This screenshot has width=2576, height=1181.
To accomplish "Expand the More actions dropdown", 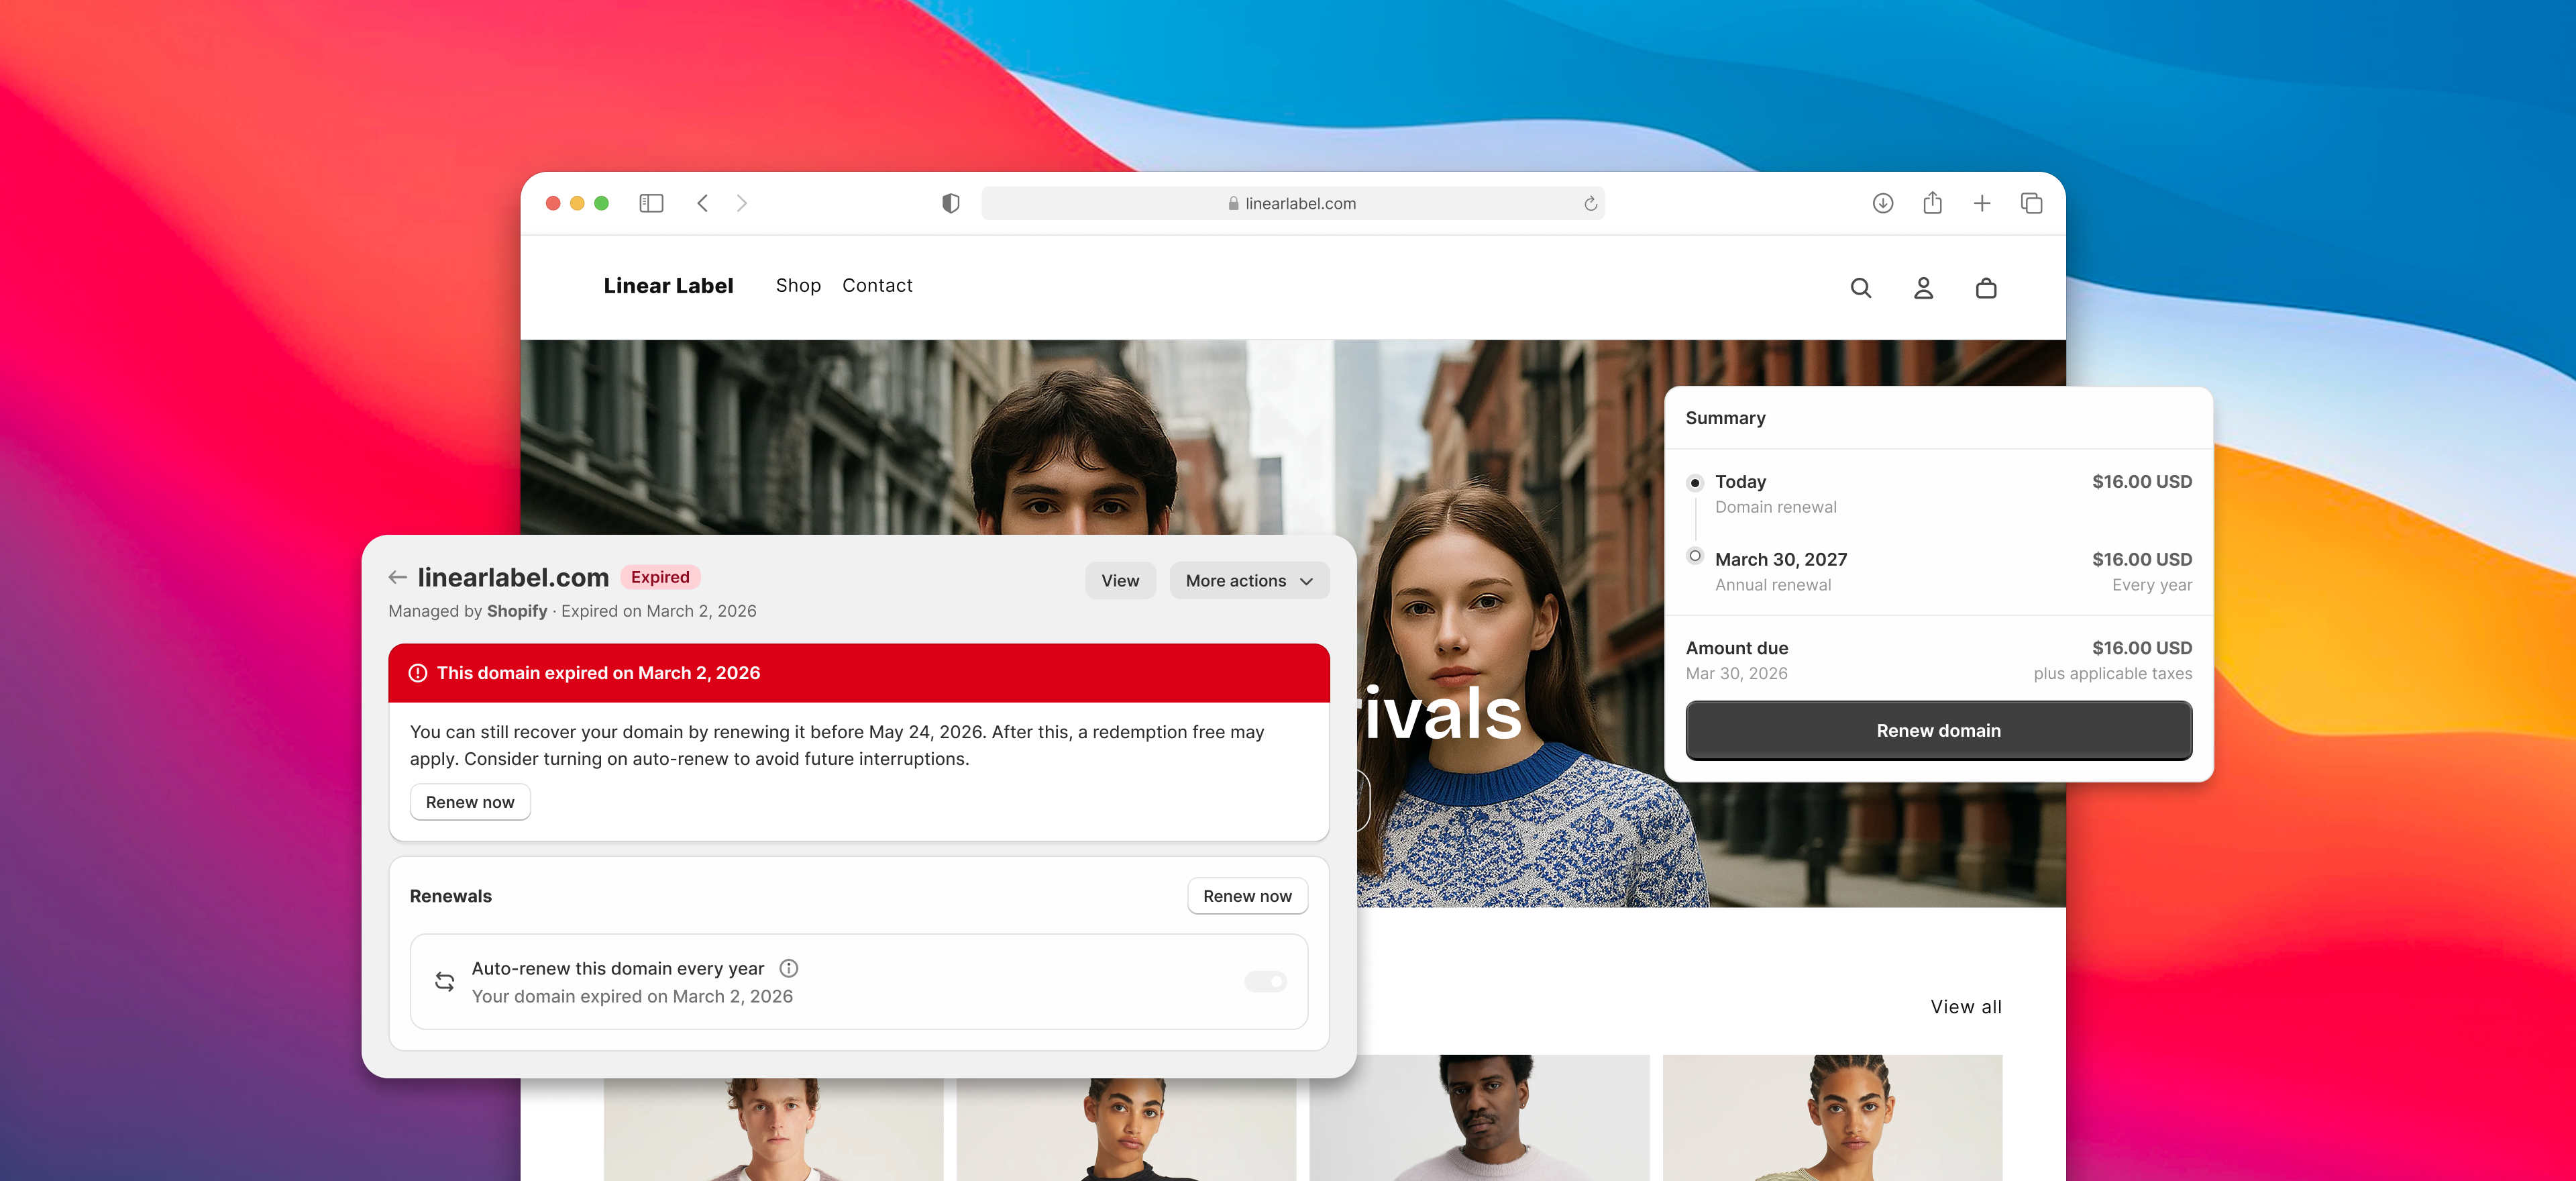I will (x=1249, y=580).
